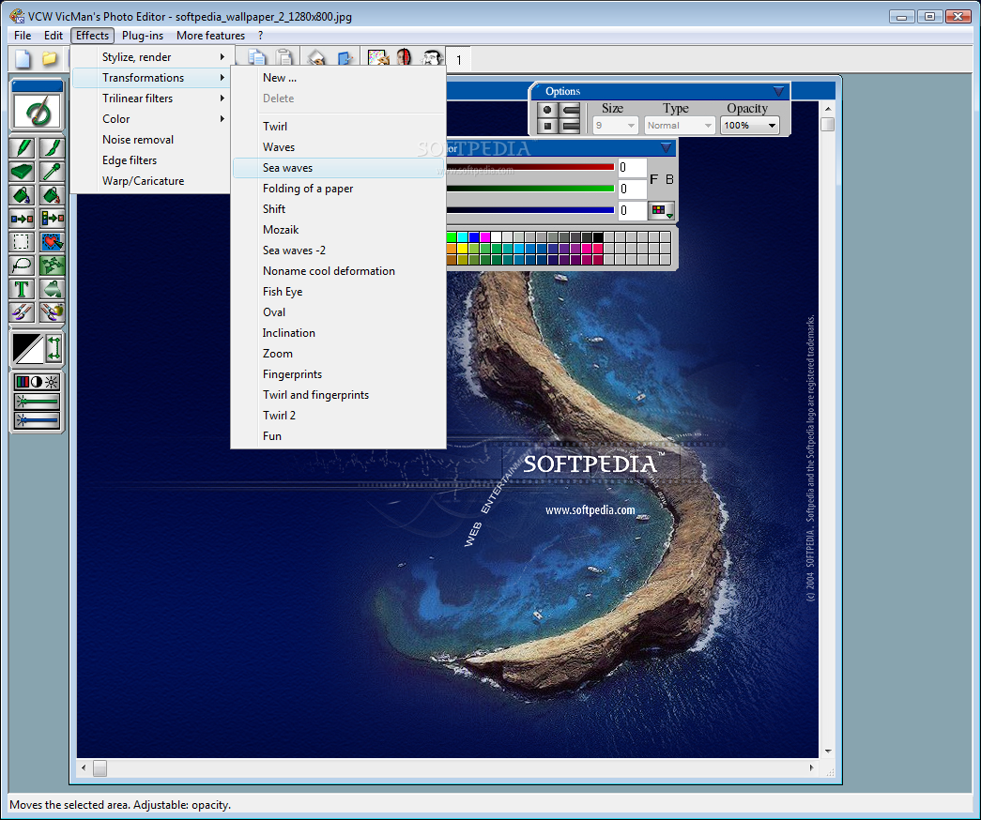Select the green eraser tool
This screenshot has height=820, width=981.
pyautogui.click(x=22, y=172)
